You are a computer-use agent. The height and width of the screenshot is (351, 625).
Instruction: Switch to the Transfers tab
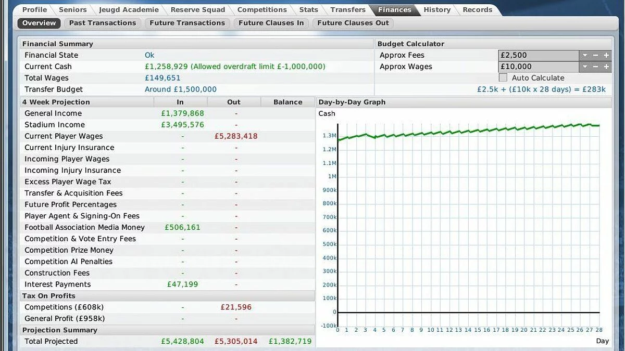click(348, 10)
